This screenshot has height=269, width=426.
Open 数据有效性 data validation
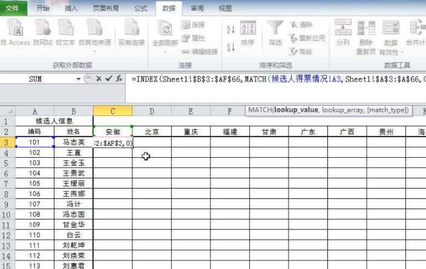(390, 37)
